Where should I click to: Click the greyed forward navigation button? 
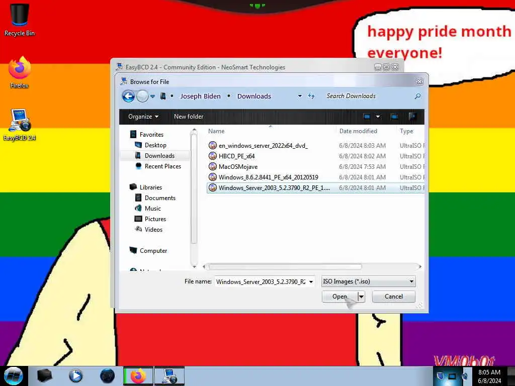(142, 96)
